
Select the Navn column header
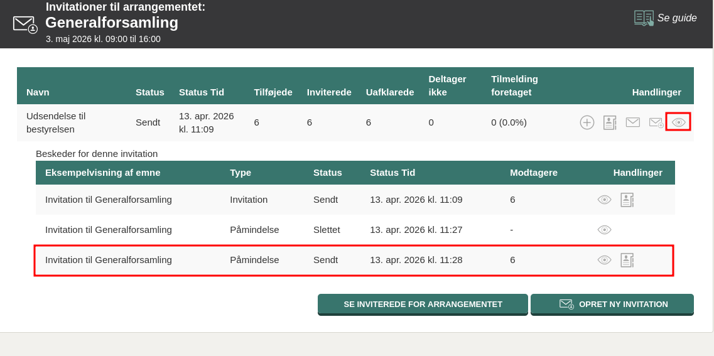pos(38,92)
